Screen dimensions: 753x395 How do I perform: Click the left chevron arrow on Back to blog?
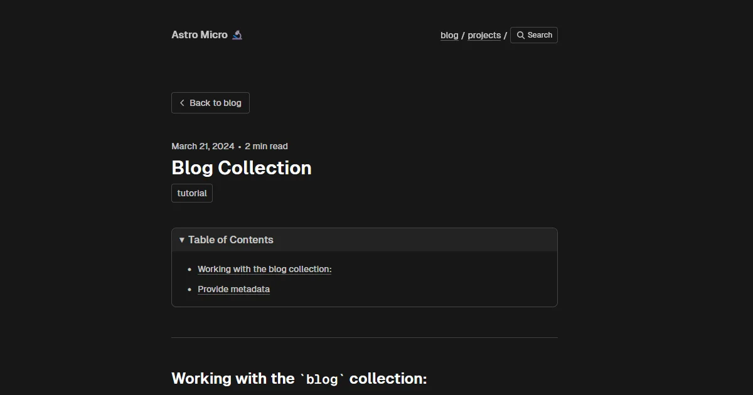(182, 102)
